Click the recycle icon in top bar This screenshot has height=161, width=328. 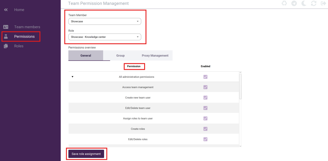[x=284, y=3]
